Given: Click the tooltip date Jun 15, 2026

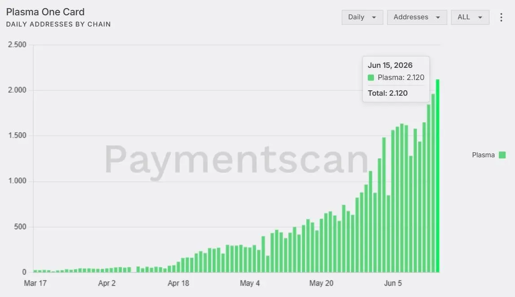Looking at the screenshot, I should (x=390, y=65).
